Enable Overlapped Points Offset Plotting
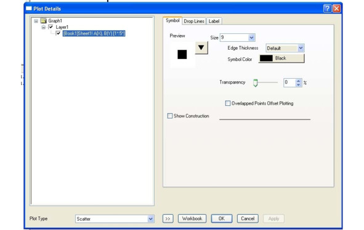The image size is (364, 230). [228, 103]
